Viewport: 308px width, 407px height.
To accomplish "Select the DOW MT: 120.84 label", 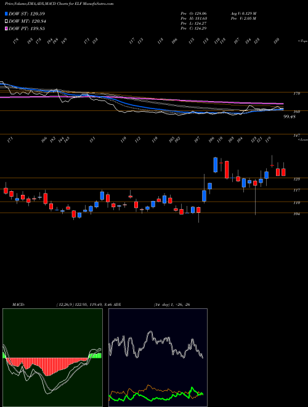I will pos(27,21).
